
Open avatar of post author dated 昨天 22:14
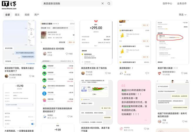[45, 116]
